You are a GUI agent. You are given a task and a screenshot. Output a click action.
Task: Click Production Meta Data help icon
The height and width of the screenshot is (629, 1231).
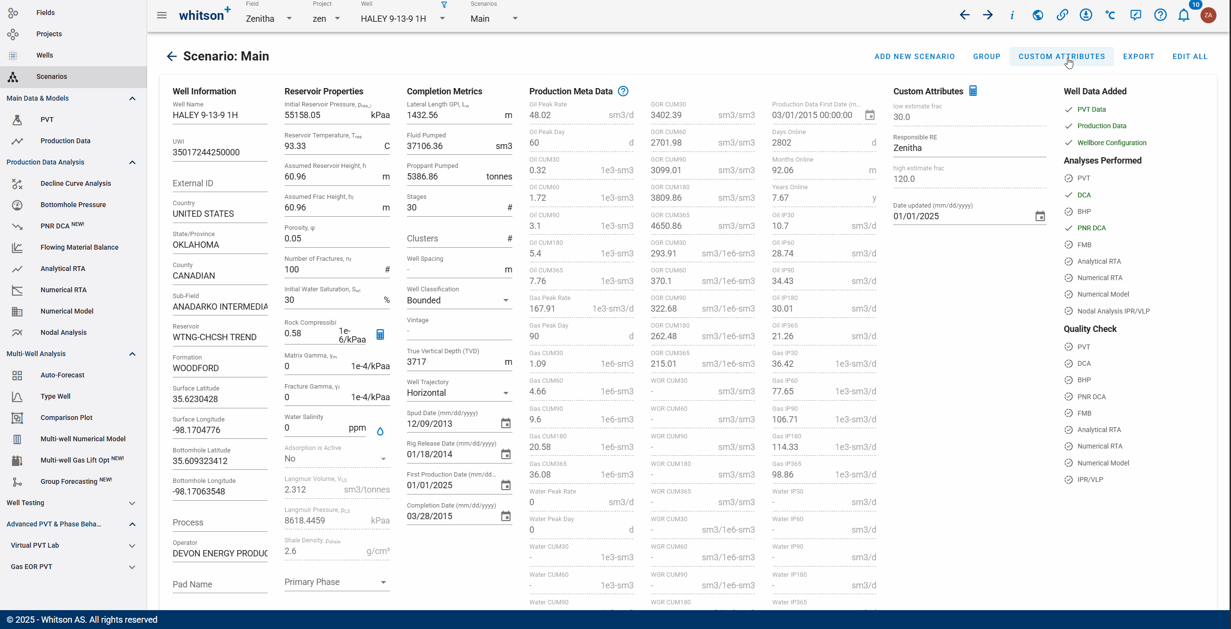tap(623, 91)
